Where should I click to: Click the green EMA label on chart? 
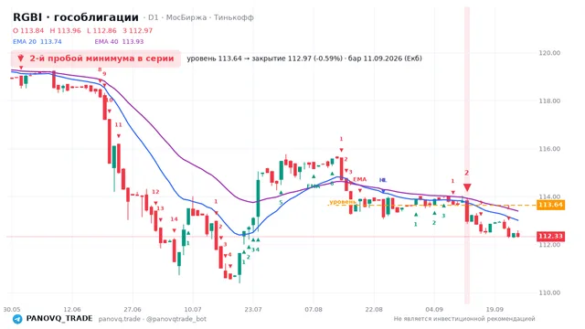313,186
